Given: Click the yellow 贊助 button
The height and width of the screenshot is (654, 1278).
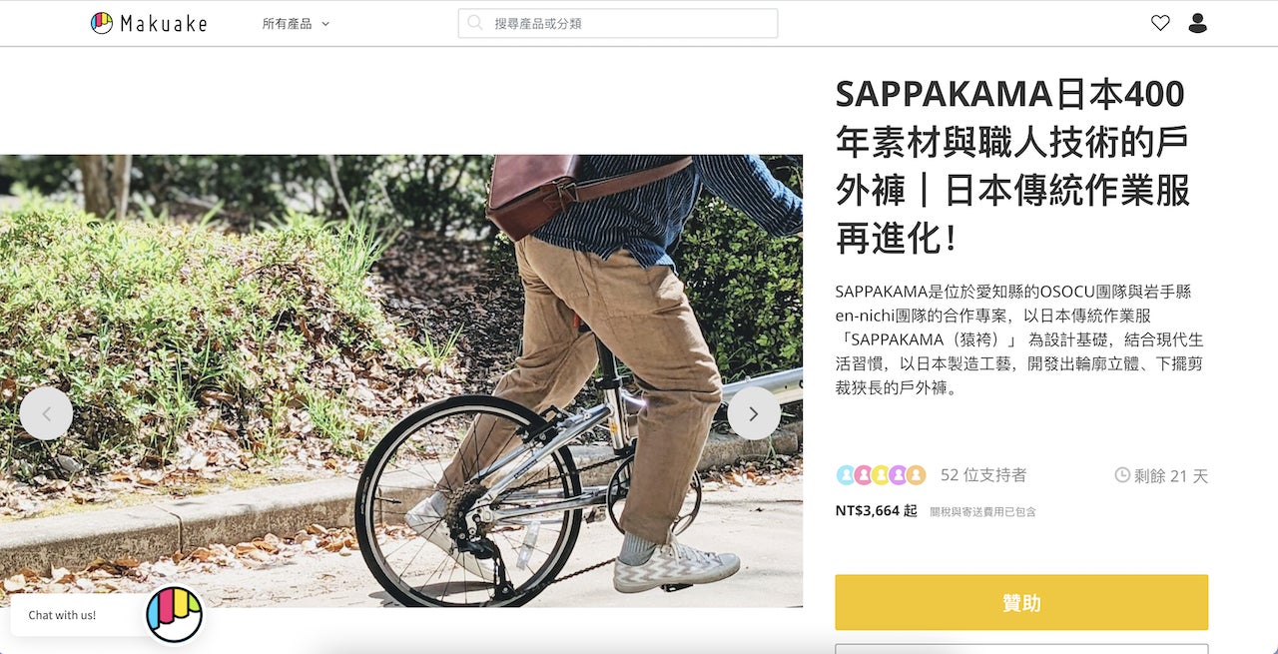Looking at the screenshot, I should click(1021, 602).
